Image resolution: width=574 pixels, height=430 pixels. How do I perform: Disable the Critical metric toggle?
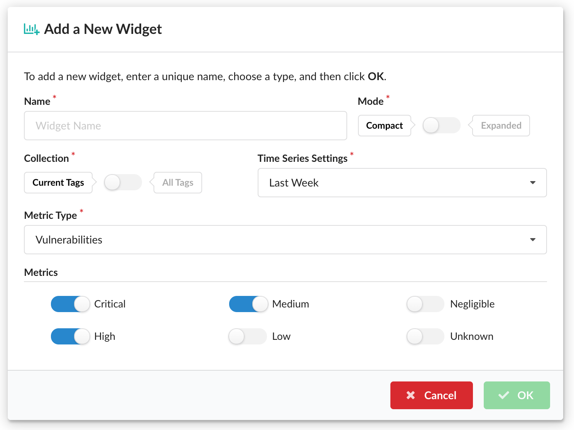click(x=70, y=304)
